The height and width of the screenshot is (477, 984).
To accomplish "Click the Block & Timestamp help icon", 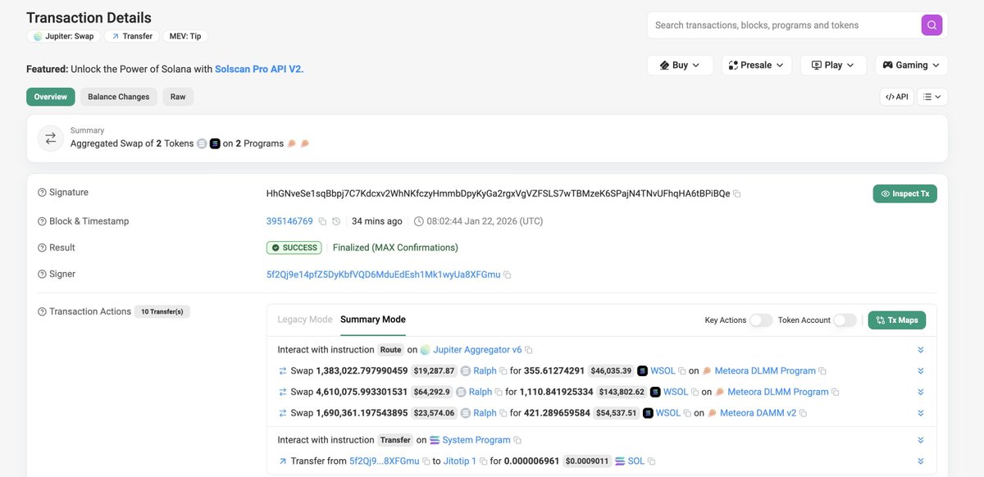I will [42, 221].
